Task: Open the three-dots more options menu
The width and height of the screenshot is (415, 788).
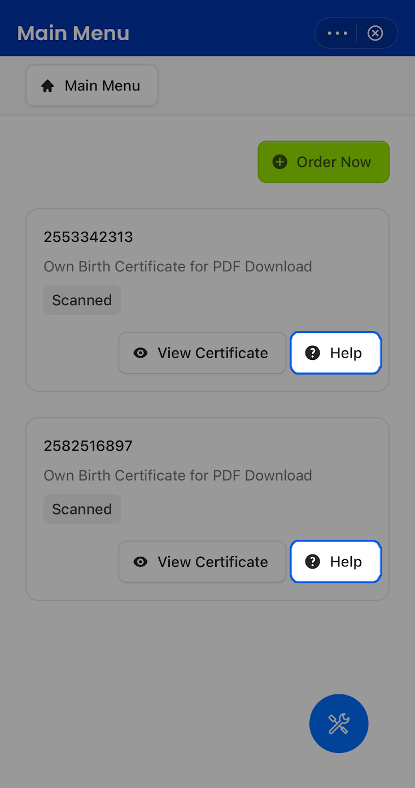Action: click(x=338, y=33)
